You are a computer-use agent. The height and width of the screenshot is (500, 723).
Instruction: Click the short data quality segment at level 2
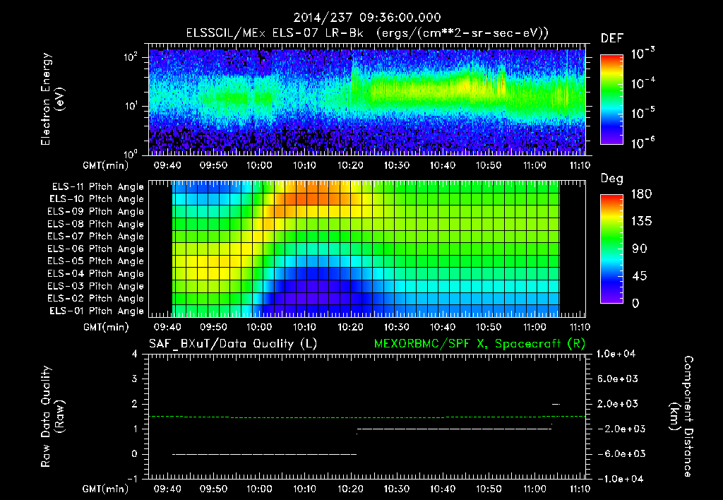556,404
